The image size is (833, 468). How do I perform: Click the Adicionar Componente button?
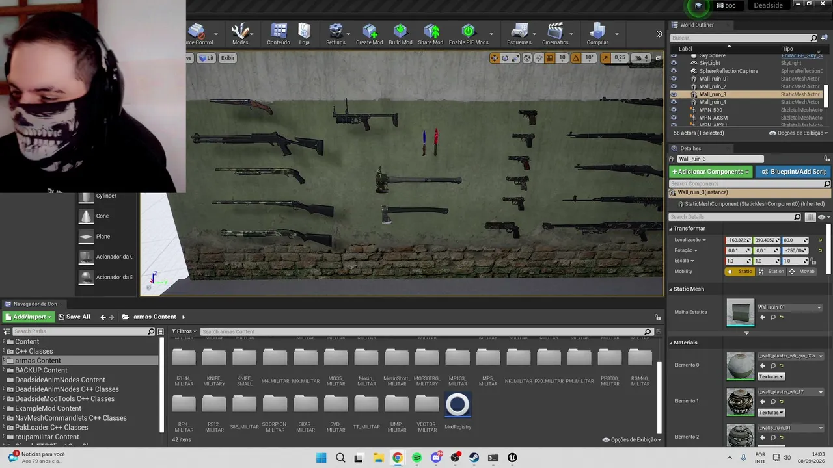[x=711, y=172]
